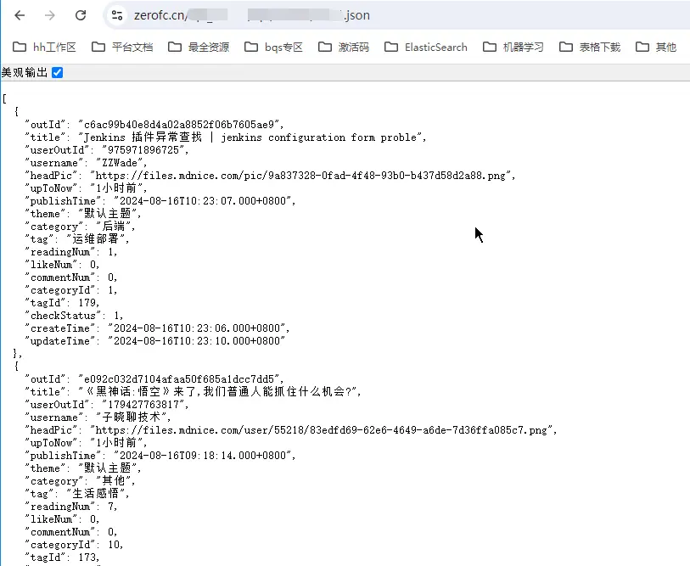Screen dimensions: 690x566
Task: Open the bqs专区 bookmark folder
Action: point(273,47)
